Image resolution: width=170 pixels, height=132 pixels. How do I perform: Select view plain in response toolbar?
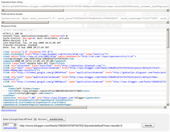pos(7,30)
